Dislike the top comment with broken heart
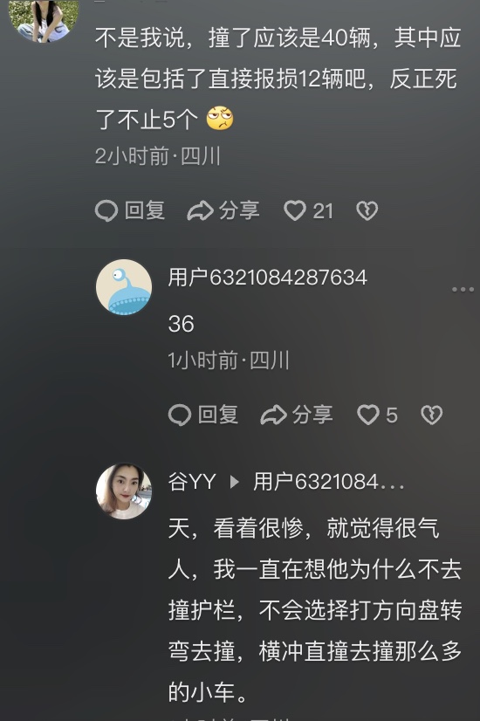The height and width of the screenshot is (721, 480). [367, 211]
